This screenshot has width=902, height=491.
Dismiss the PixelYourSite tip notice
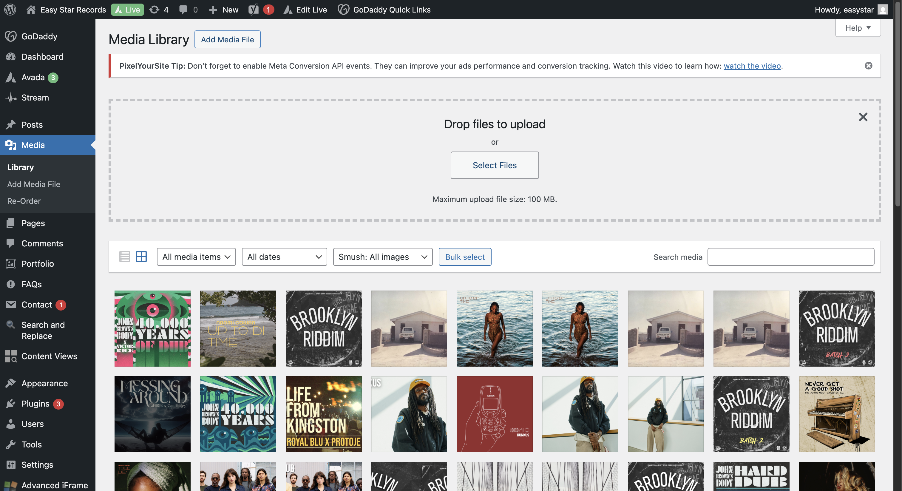click(x=868, y=66)
